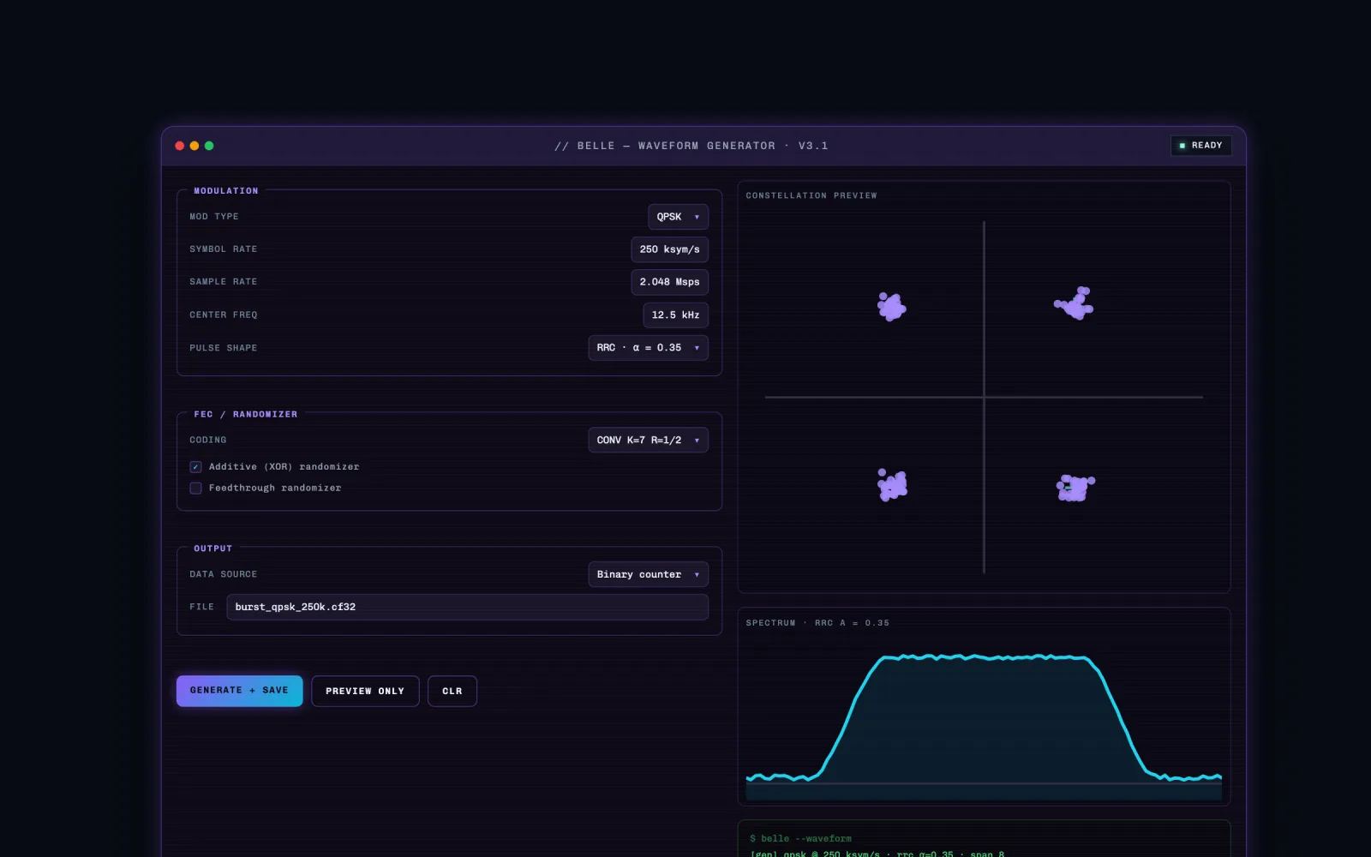This screenshot has width=1371, height=857.
Task: Enable Feedthrough randomizer checkbox
Action: (x=195, y=488)
